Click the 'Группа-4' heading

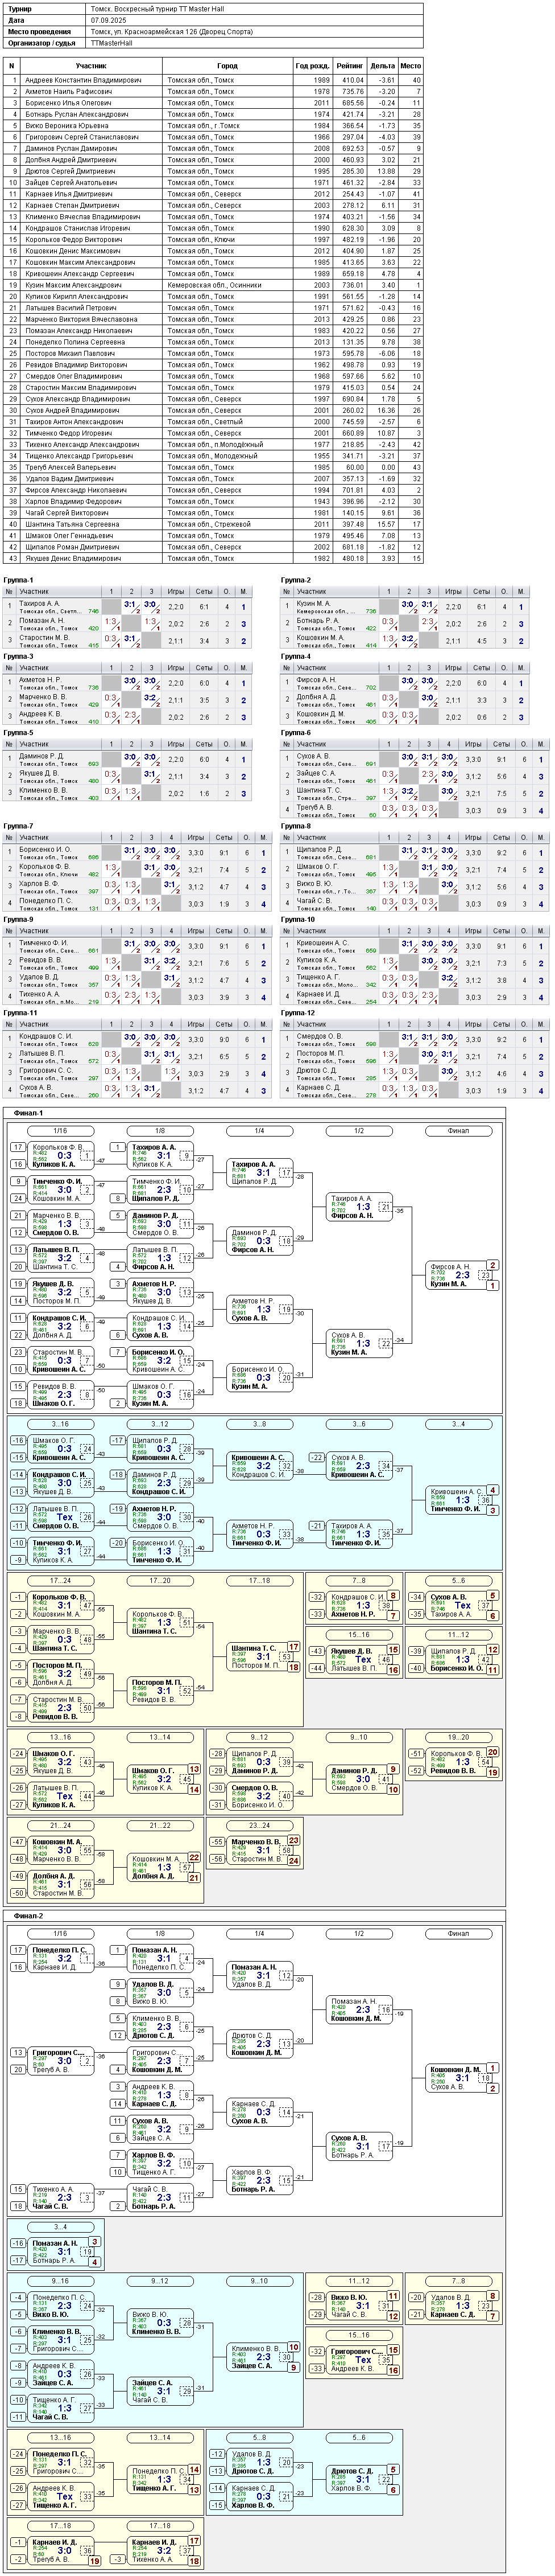[x=296, y=657]
